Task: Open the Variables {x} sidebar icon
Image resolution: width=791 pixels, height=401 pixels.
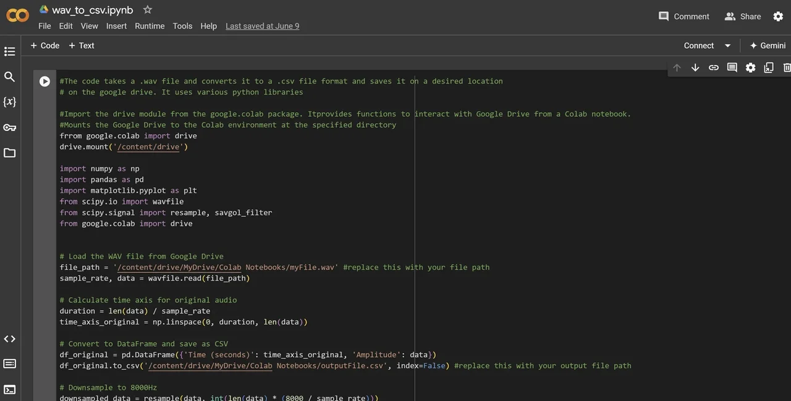Action: pos(9,102)
